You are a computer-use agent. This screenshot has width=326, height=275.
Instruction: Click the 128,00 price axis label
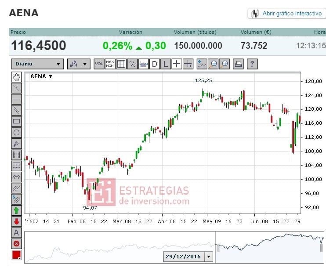click(313, 81)
